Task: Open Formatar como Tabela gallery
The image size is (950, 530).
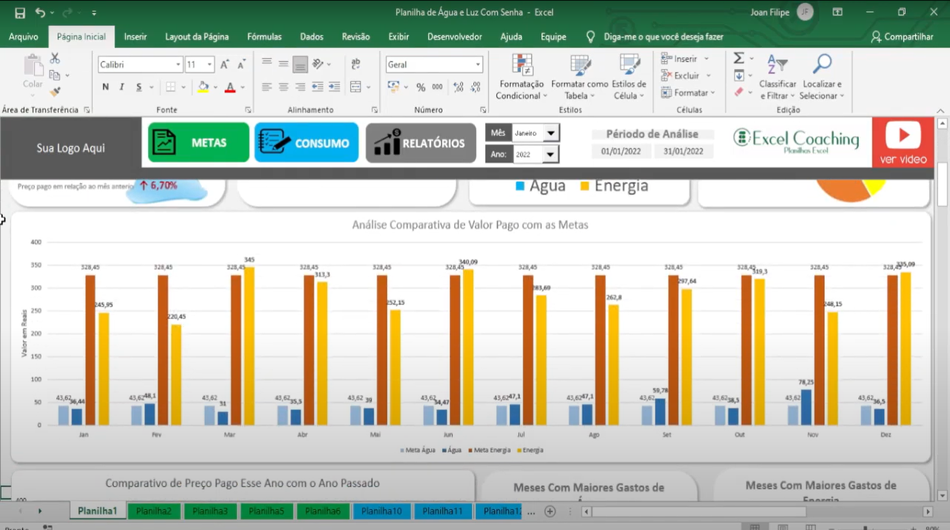Action: tap(580, 78)
